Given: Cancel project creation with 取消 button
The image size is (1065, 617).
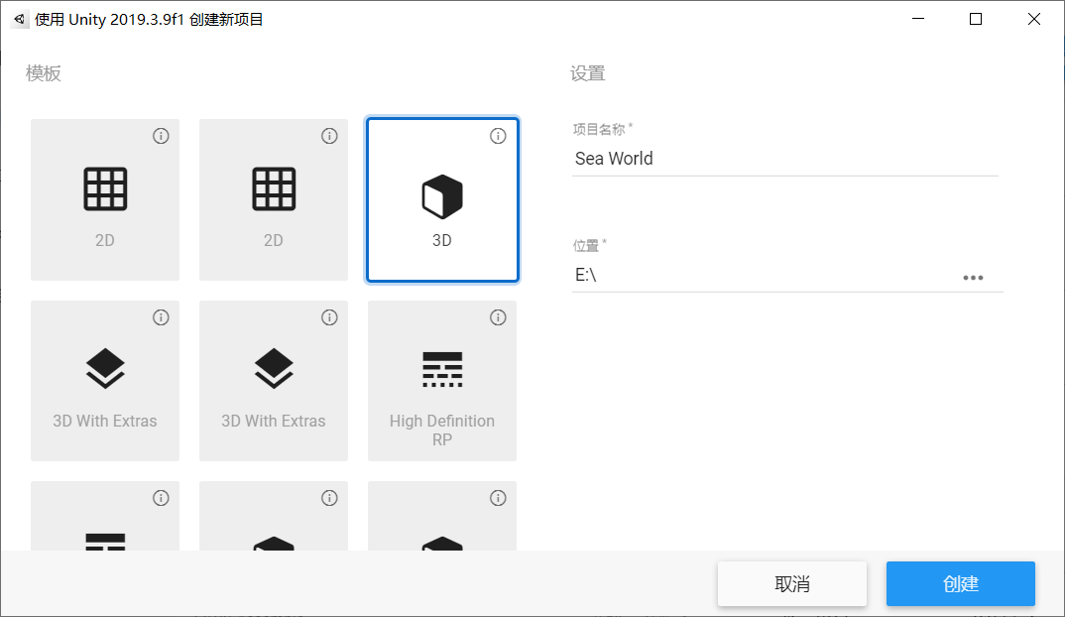Looking at the screenshot, I should (791, 583).
